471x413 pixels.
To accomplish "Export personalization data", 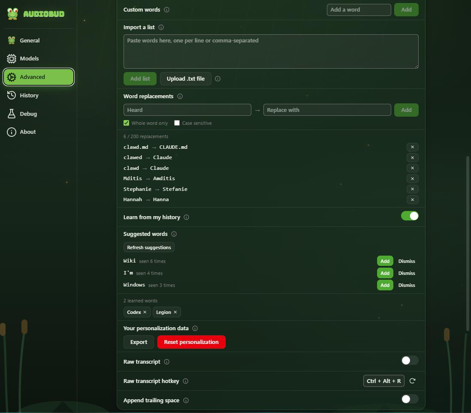I will [x=139, y=342].
